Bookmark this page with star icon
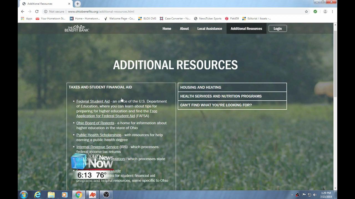 [306, 12]
